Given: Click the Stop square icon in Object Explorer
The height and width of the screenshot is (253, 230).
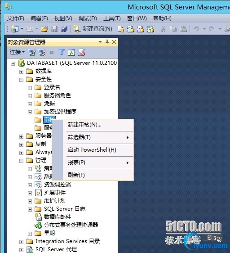Looking at the screenshot, I should point(52,53).
